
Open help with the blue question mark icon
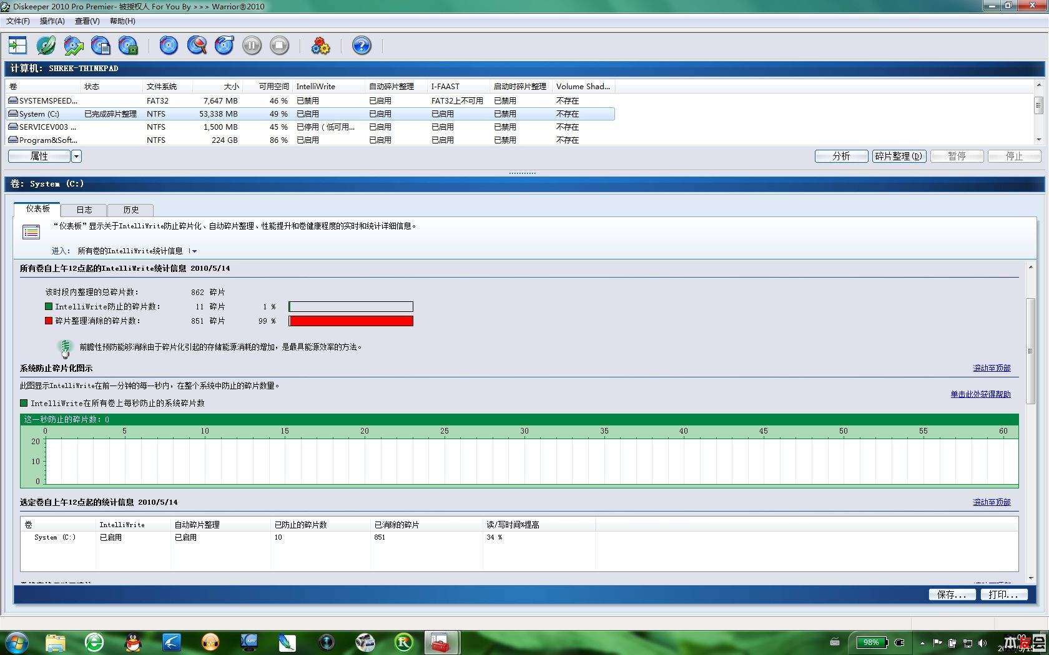point(362,46)
